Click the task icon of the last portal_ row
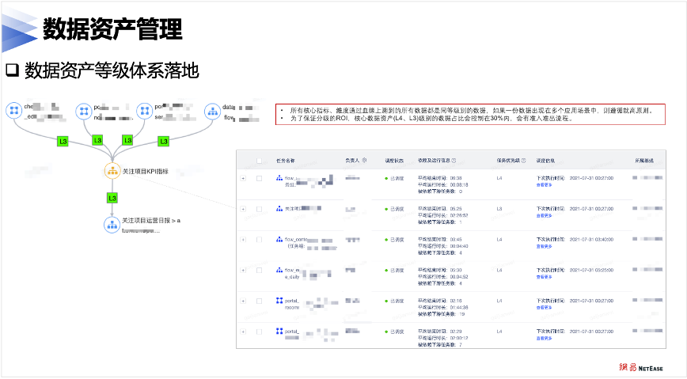The image size is (687, 379). point(279,332)
